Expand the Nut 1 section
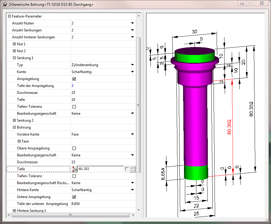Screen dimensions: 271x224 tap(14, 44)
